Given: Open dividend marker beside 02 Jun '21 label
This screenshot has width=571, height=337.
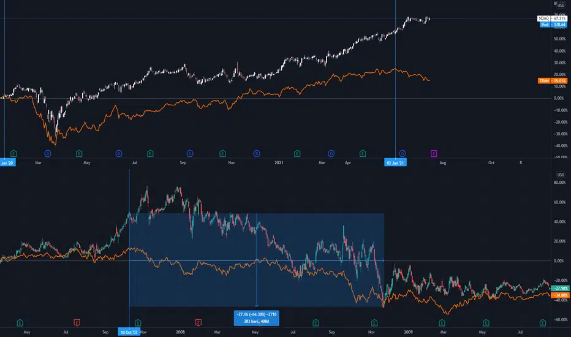Looking at the screenshot, I should (x=403, y=153).
